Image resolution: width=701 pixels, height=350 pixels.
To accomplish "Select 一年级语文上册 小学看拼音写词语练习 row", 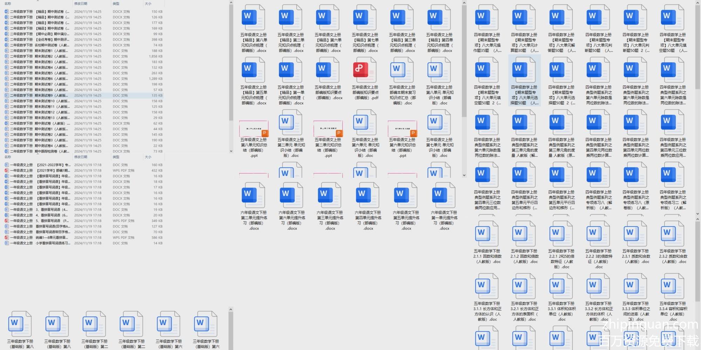I will coord(84,243).
